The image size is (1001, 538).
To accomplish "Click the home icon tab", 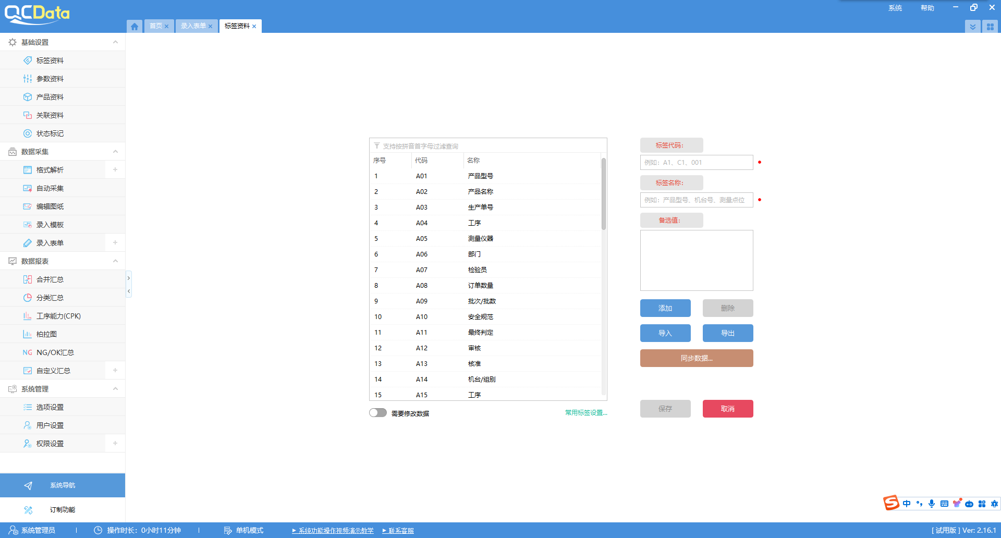I will (x=135, y=26).
